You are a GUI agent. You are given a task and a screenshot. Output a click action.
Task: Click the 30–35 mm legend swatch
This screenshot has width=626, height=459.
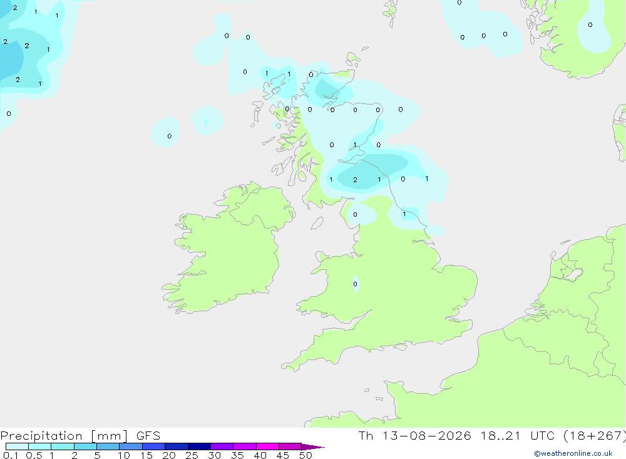(222, 446)
